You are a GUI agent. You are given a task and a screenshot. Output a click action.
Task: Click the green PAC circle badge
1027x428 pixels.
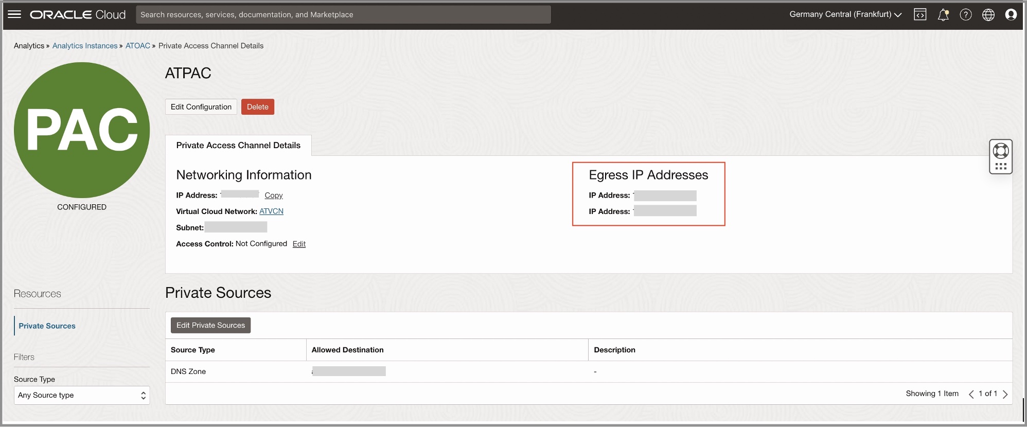click(x=82, y=130)
